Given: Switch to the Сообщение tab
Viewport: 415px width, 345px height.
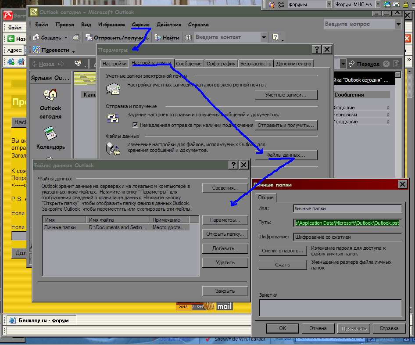Looking at the screenshot, I should coord(189,64).
